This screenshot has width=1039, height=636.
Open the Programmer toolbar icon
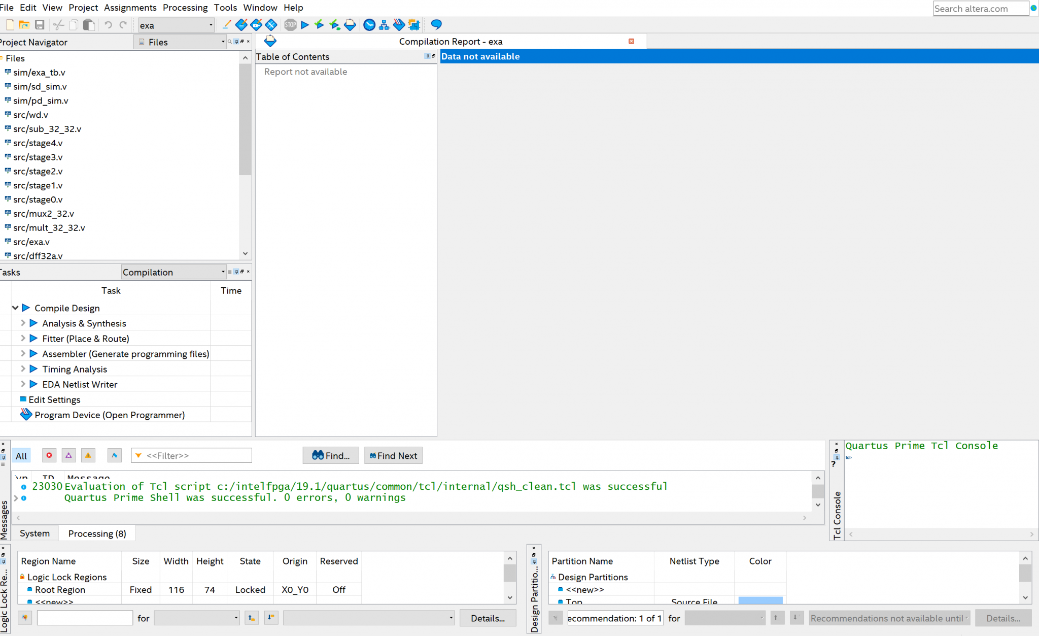click(x=399, y=25)
